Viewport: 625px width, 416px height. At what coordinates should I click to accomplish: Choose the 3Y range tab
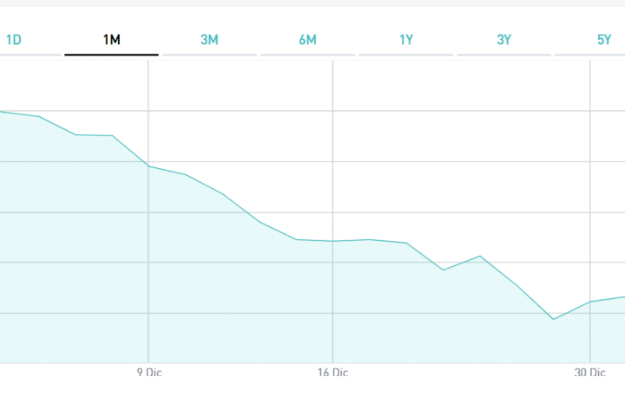(x=503, y=40)
